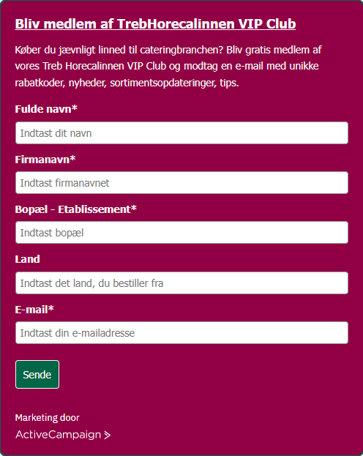Click the ActiveCampaign chevron arrow icon
The height and width of the screenshot is (456, 363).
pos(108,435)
